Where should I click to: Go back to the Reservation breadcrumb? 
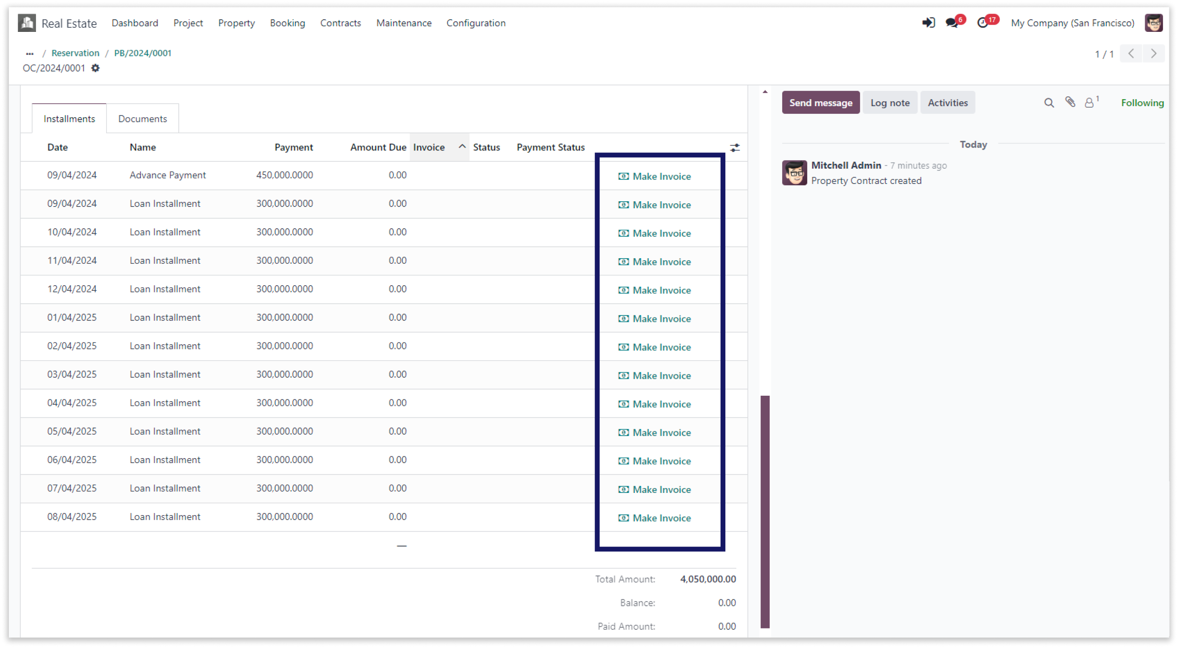[x=75, y=53]
